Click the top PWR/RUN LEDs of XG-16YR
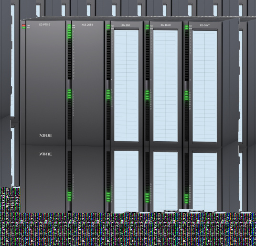The width and height of the screenshot is (256, 246). [x=147, y=27]
